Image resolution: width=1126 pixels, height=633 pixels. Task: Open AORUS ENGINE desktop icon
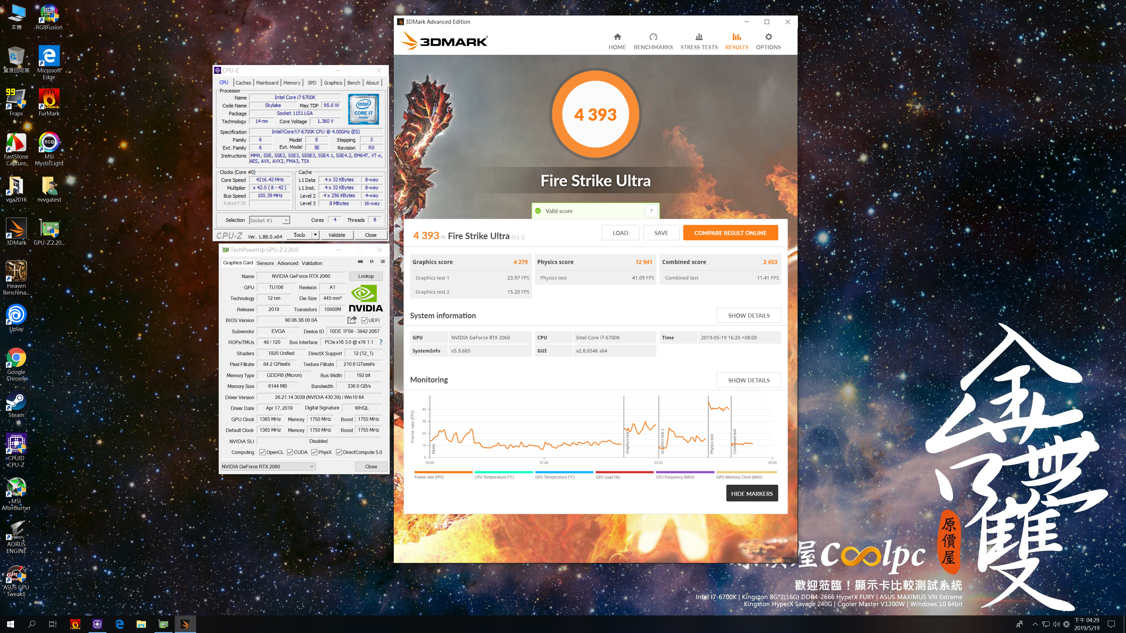[x=16, y=537]
